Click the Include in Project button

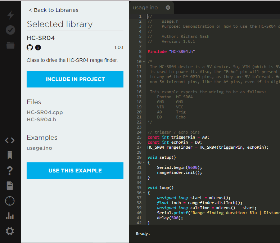(75, 79)
